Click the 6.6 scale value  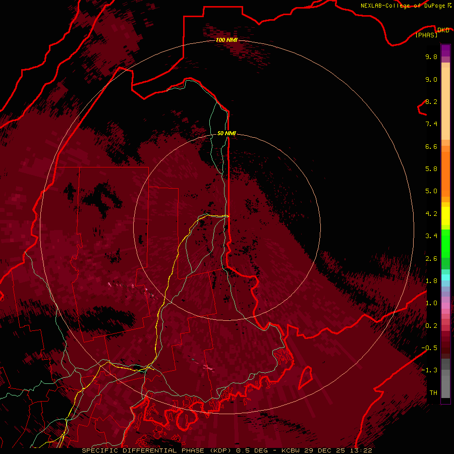pyautogui.click(x=431, y=146)
